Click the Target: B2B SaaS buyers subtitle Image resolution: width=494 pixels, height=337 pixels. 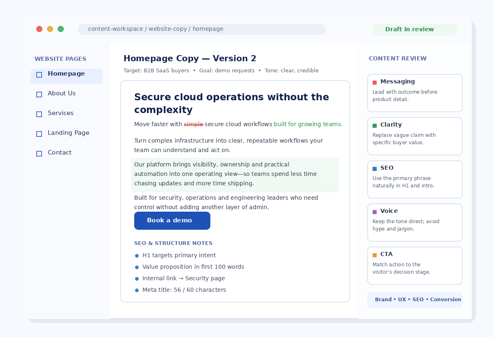[221, 71]
